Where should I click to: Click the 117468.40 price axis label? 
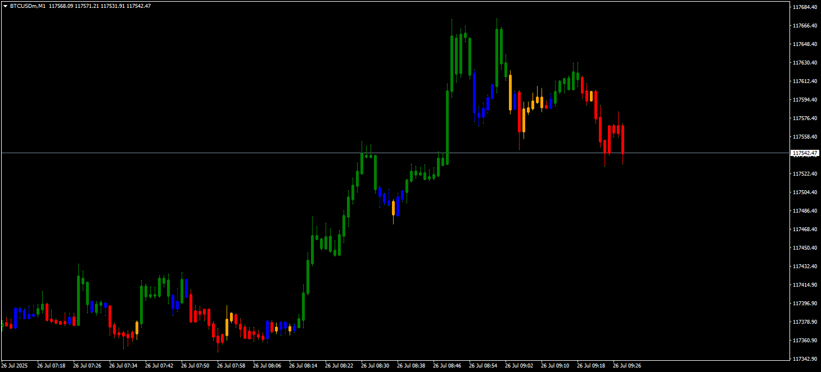tap(805, 229)
